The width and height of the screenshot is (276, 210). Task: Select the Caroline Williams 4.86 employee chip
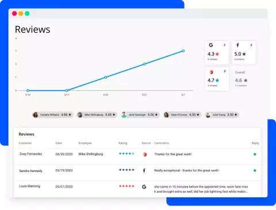[53, 114]
